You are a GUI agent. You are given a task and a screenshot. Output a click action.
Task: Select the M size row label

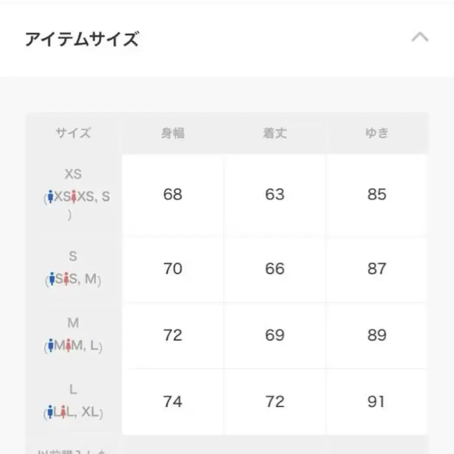tap(73, 323)
